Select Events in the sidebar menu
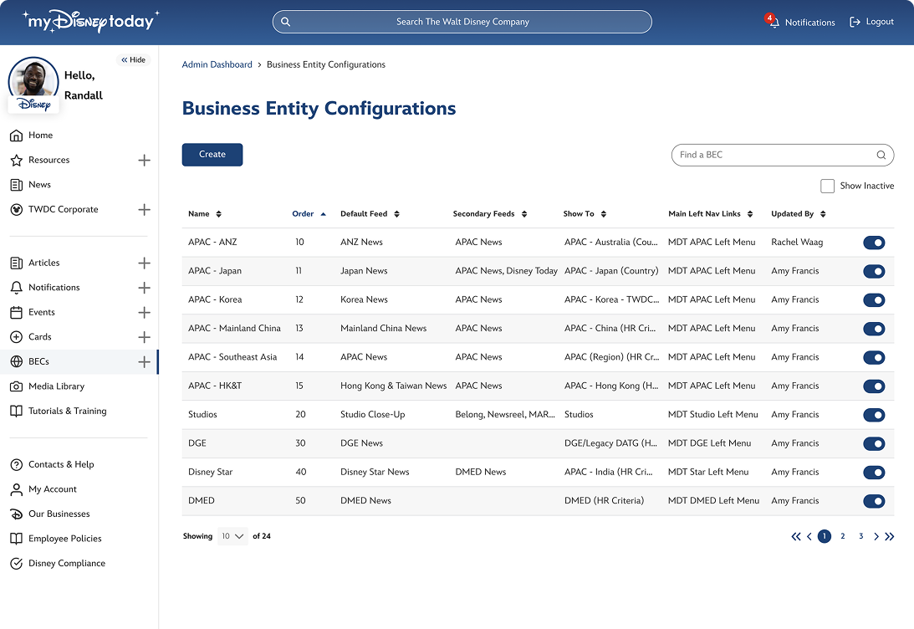Viewport: 914px width, 629px height. [x=41, y=312]
